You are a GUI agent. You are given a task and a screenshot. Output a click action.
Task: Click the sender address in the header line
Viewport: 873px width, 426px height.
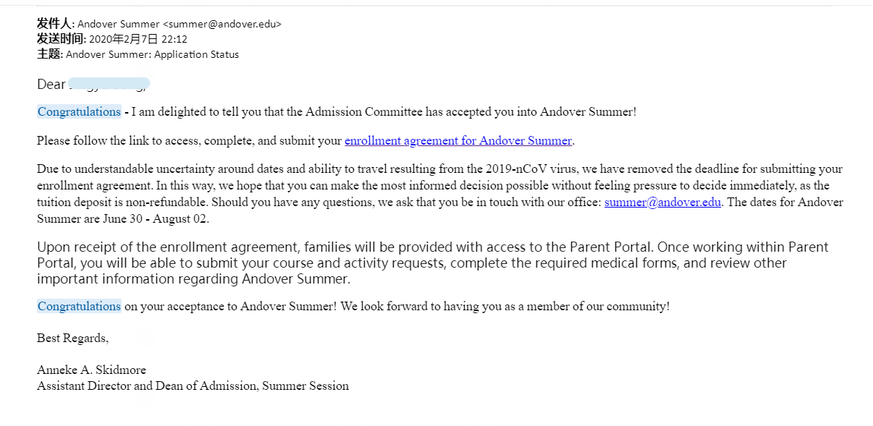click(222, 24)
